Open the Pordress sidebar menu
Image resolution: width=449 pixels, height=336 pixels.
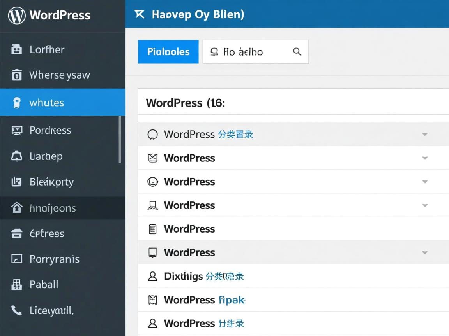click(x=50, y=130)
